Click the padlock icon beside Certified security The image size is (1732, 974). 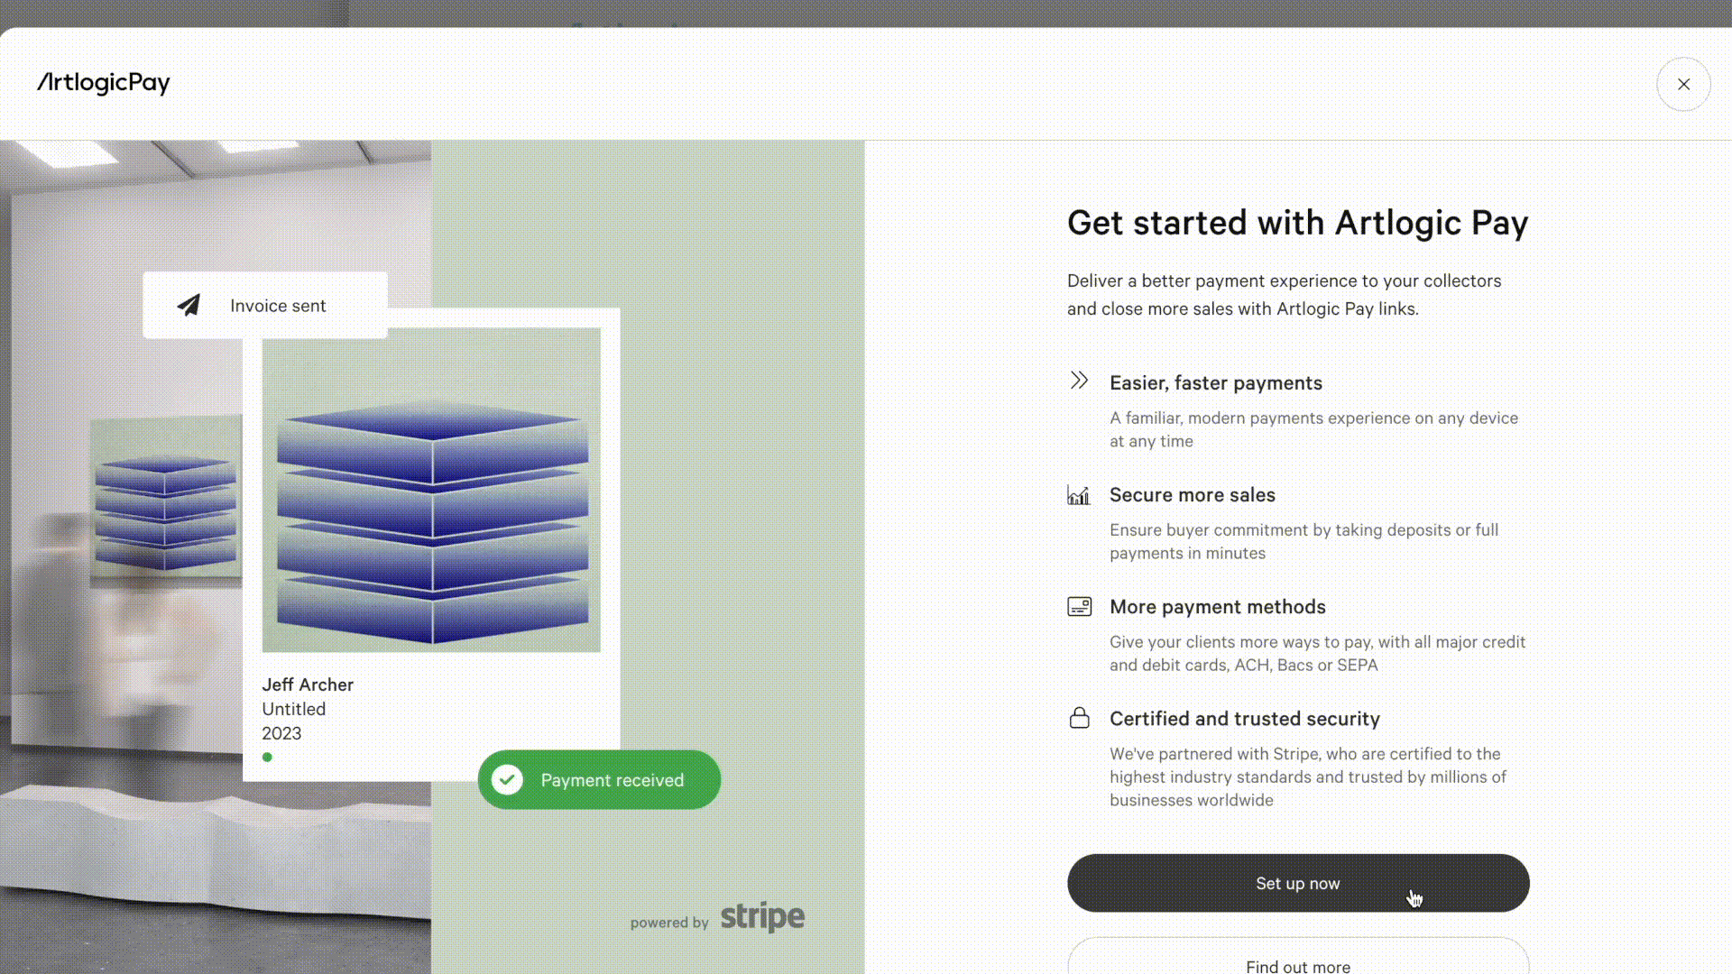pyautogui.click(x=1079, y=718)
